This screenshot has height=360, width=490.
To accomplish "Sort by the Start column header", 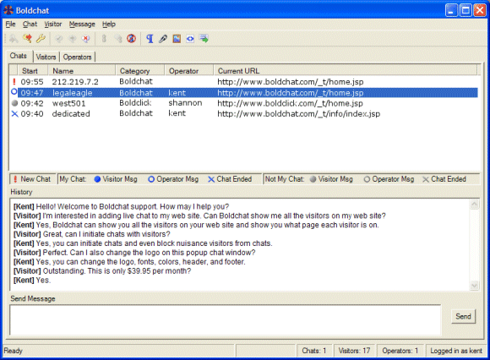I will 32,71.
